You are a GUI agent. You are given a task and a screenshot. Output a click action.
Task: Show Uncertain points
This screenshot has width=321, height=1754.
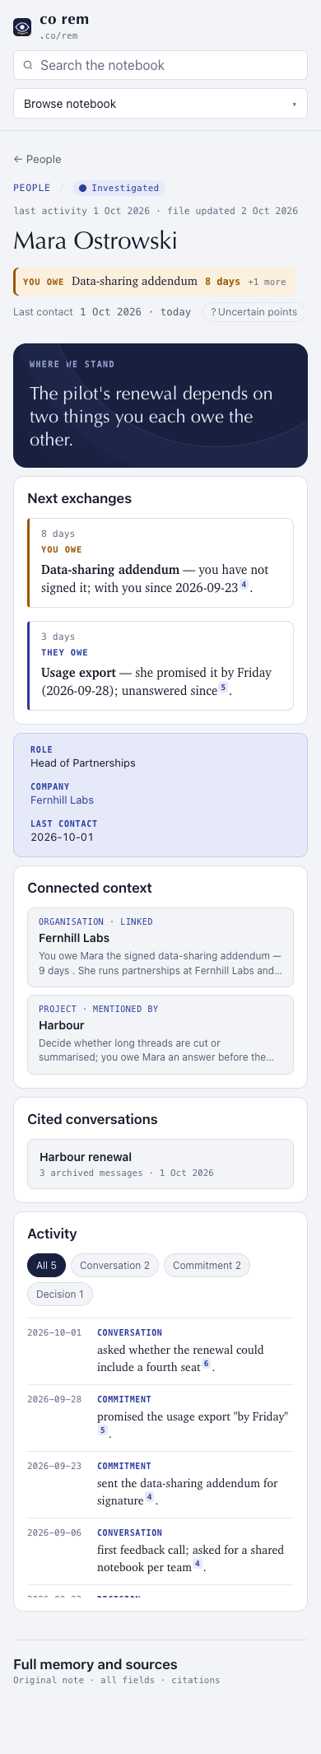click(254, 312)
